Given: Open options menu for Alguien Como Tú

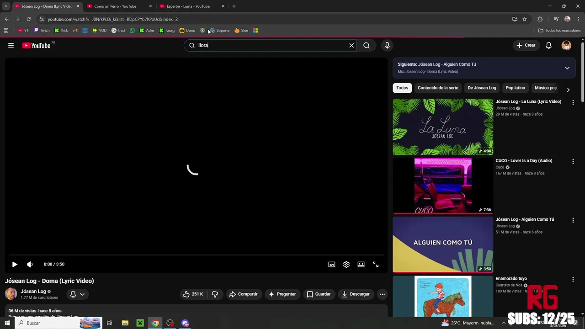Looking at the screenshot, I should [x=573, y=220].
